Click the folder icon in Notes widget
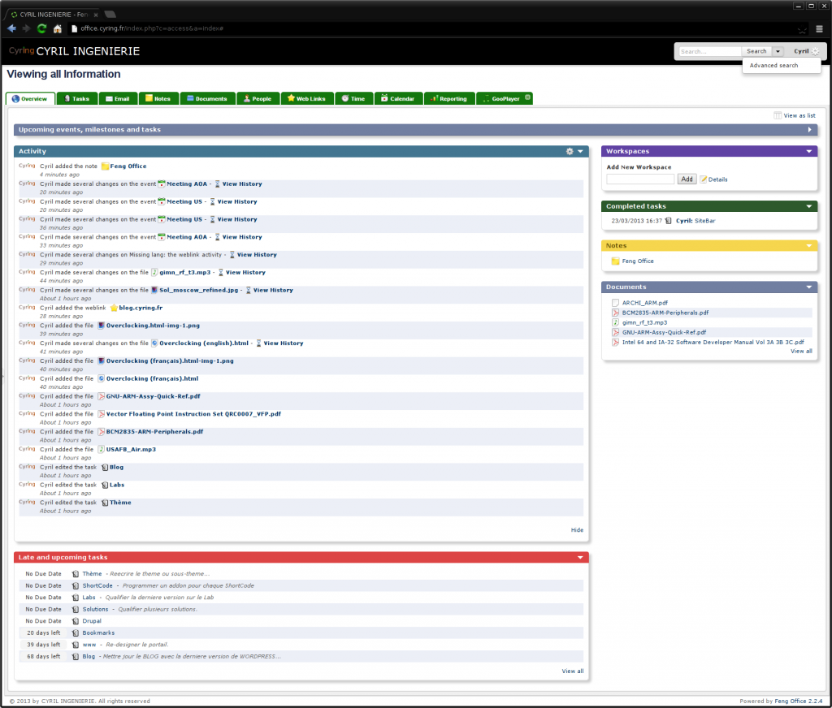Screen dimensions: 832x708 [615, 261]
